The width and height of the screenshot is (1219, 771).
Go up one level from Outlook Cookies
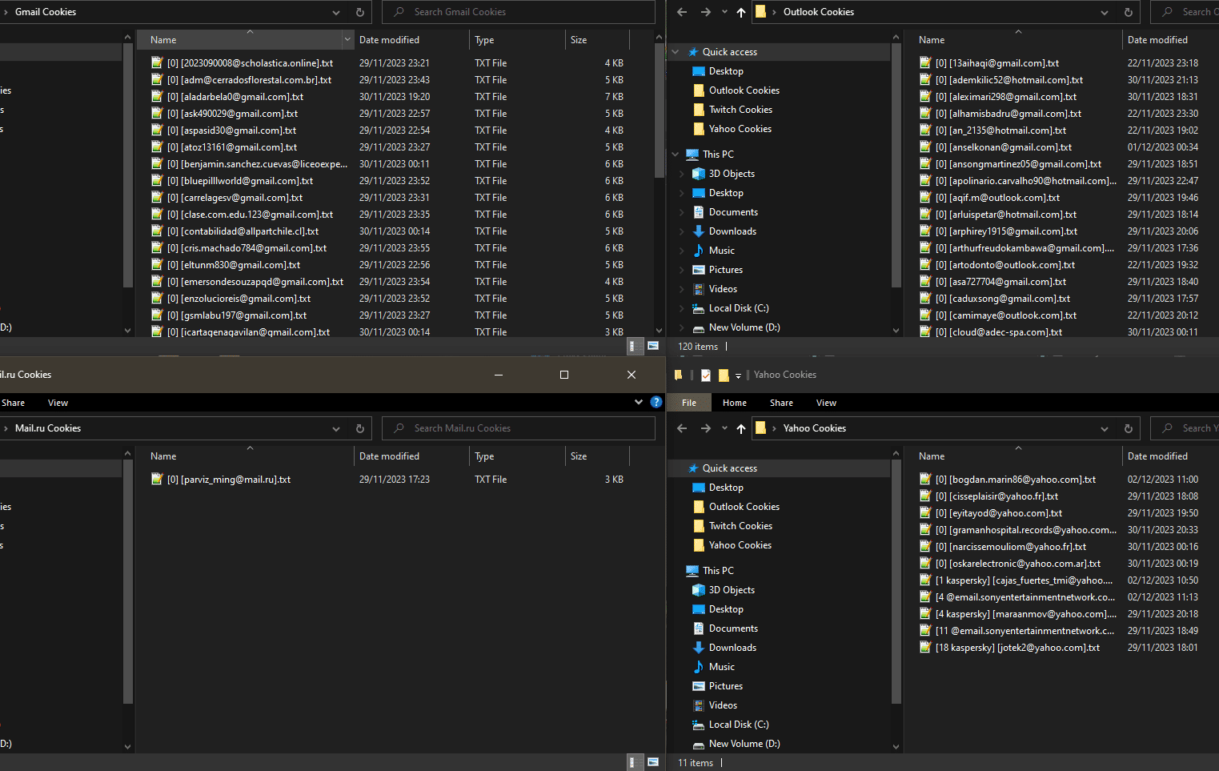[740, 12]
